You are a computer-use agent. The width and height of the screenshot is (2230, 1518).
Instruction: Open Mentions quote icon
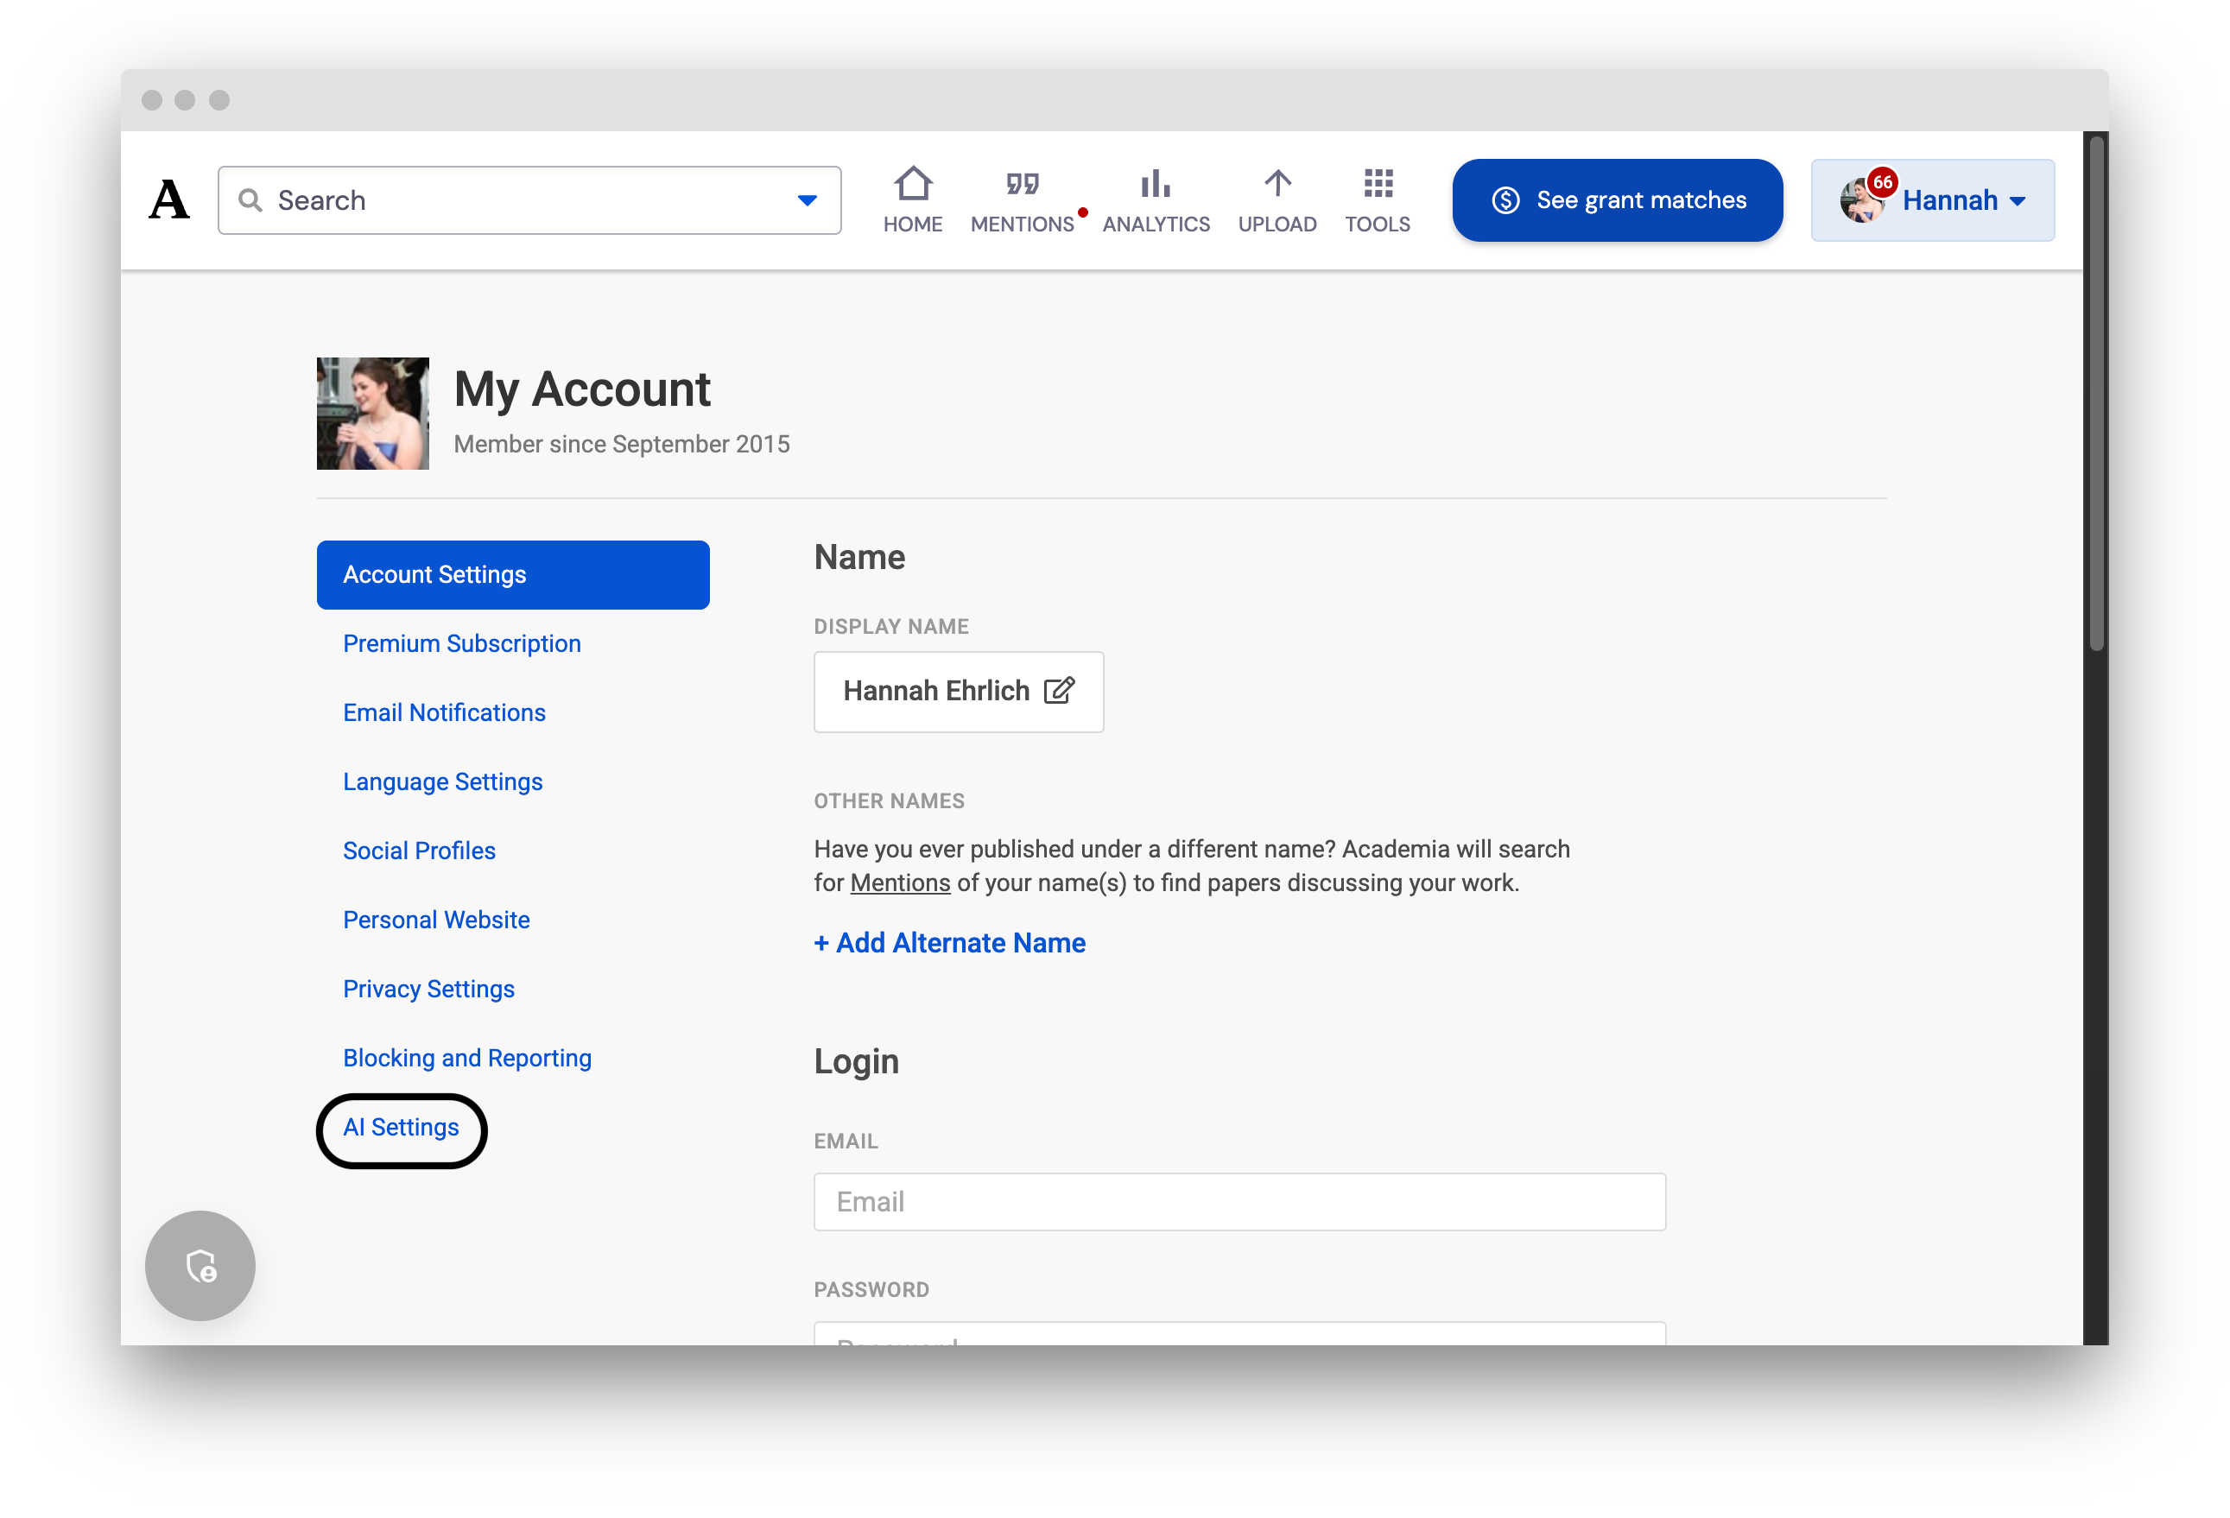1022,183
